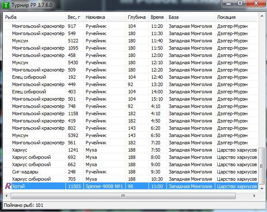Select the Муксун row weighing 5430

131,63
